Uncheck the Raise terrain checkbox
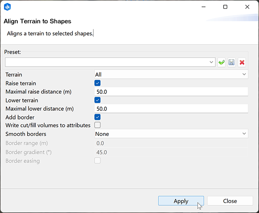The height and width of the screenshot is (213, 259). click(98, 83)
